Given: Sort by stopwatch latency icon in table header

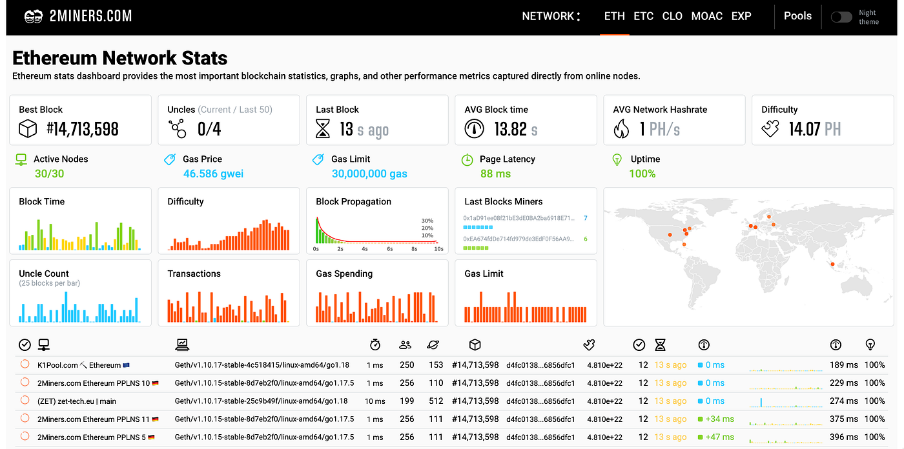Looking at the screenshot, I should pos(375,344).
